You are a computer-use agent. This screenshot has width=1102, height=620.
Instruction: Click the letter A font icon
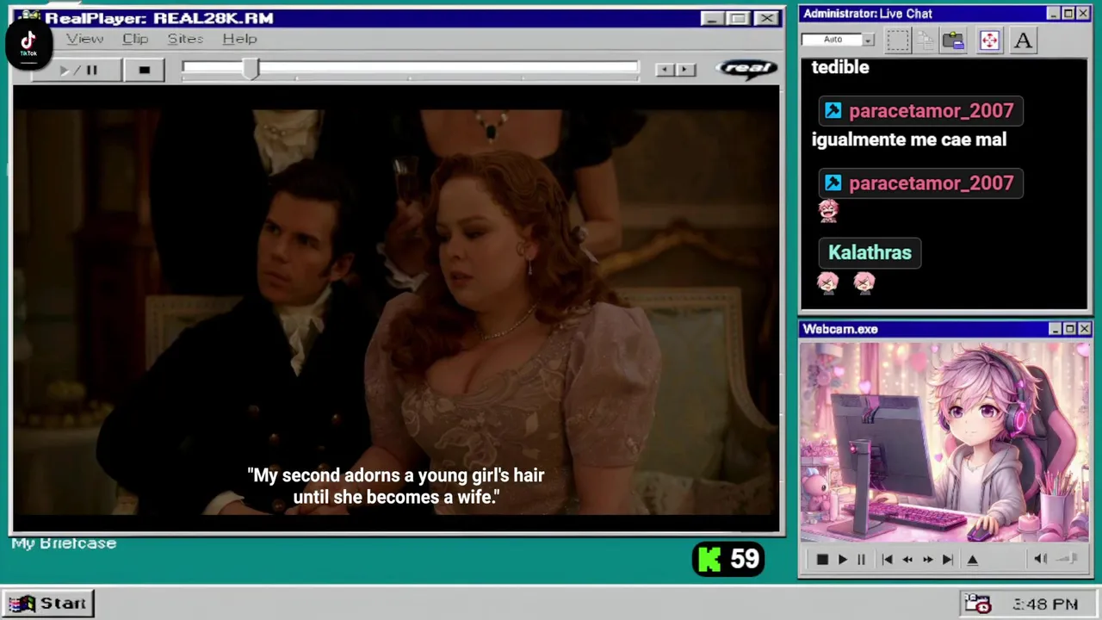click(1023, 40)
